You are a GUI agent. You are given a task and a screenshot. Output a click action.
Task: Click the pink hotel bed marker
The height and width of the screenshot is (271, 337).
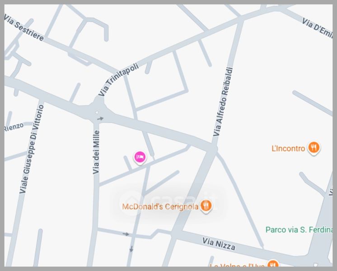pyautogui.click(x=140, y=158)
